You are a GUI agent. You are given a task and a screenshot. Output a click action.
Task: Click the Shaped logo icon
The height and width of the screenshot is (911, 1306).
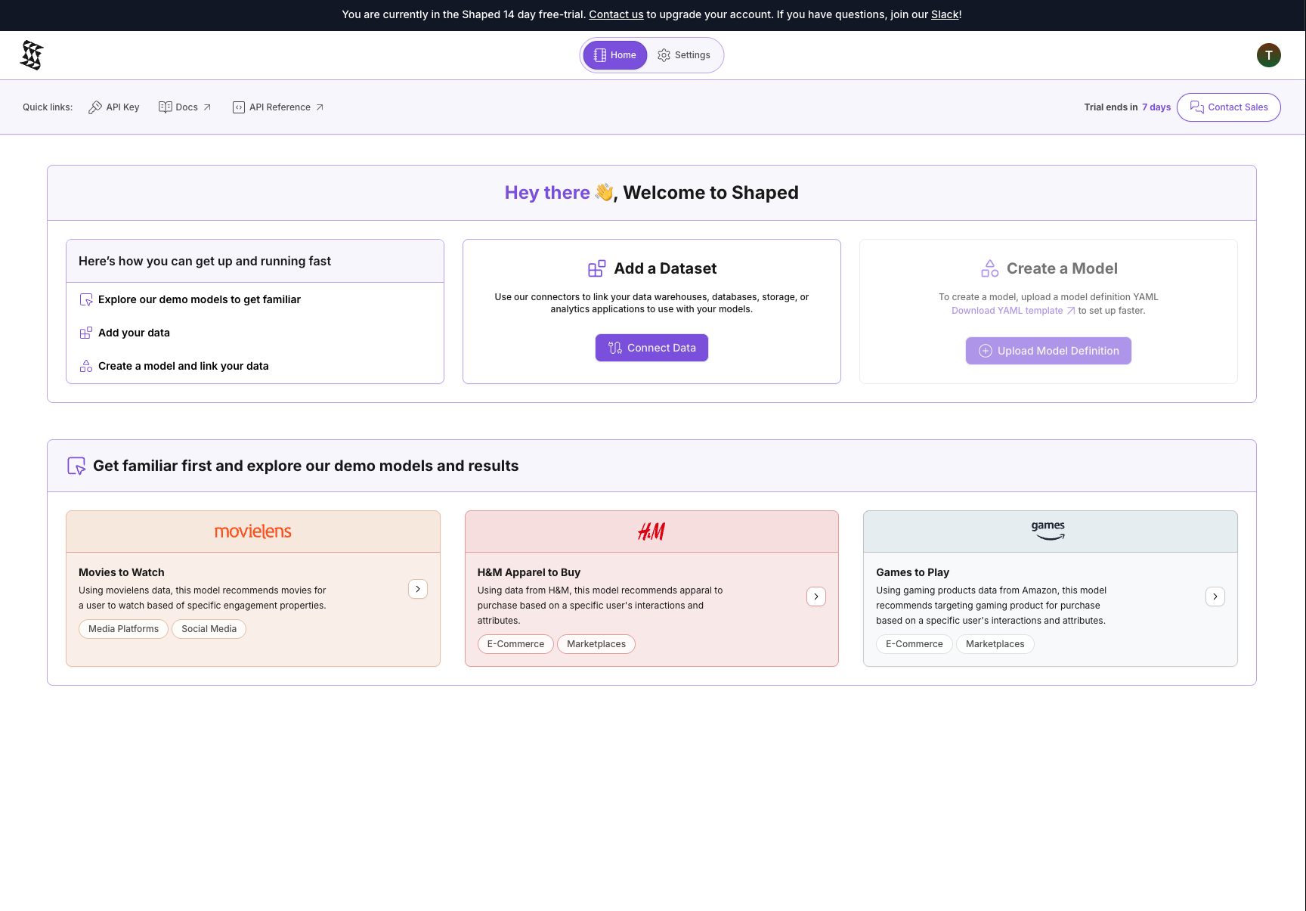click(32, 55)
